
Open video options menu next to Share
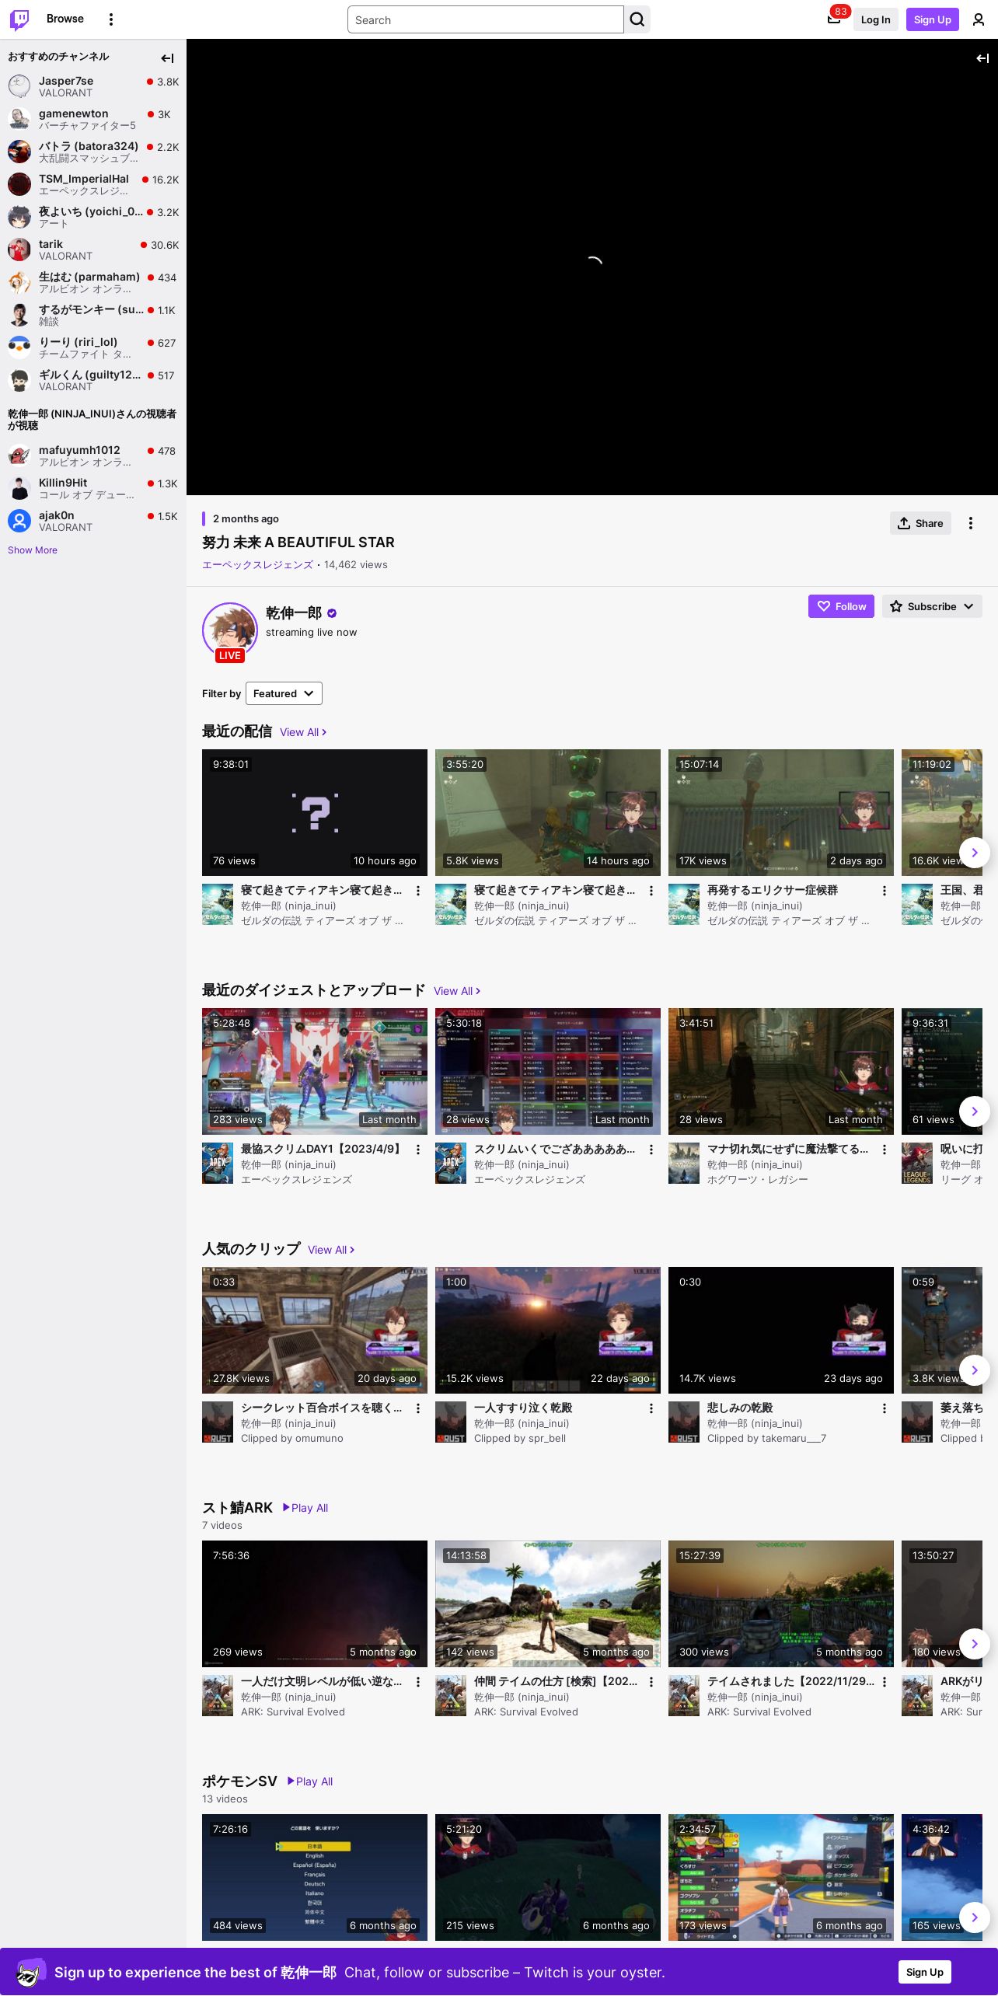pos(971,523)
